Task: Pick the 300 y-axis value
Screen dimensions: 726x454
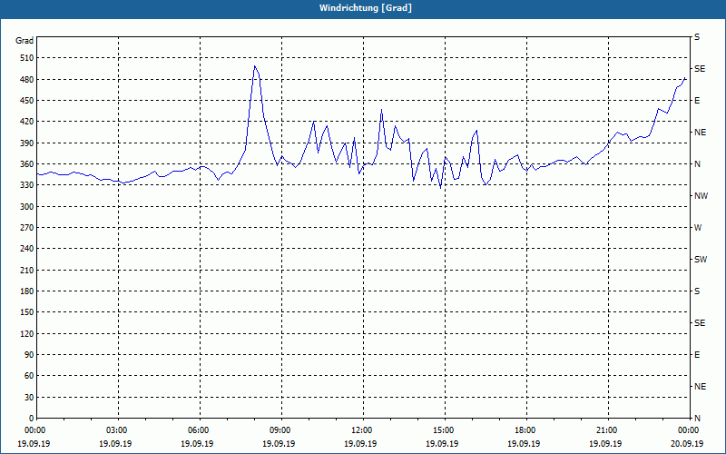Action: coord(27,207)
